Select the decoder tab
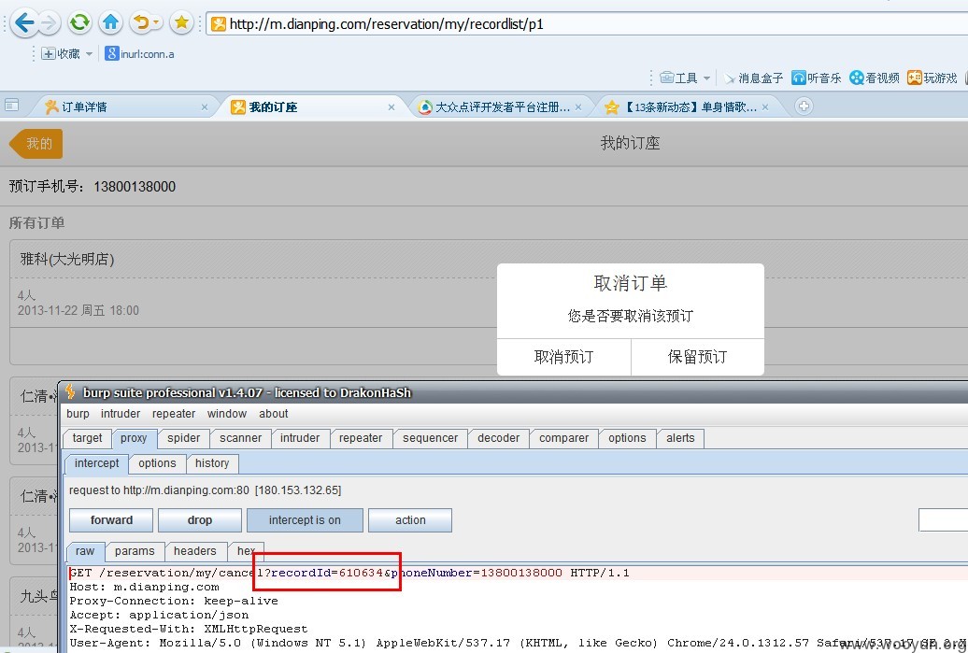Viewport: 968px width, 653px height. (499, 438)
